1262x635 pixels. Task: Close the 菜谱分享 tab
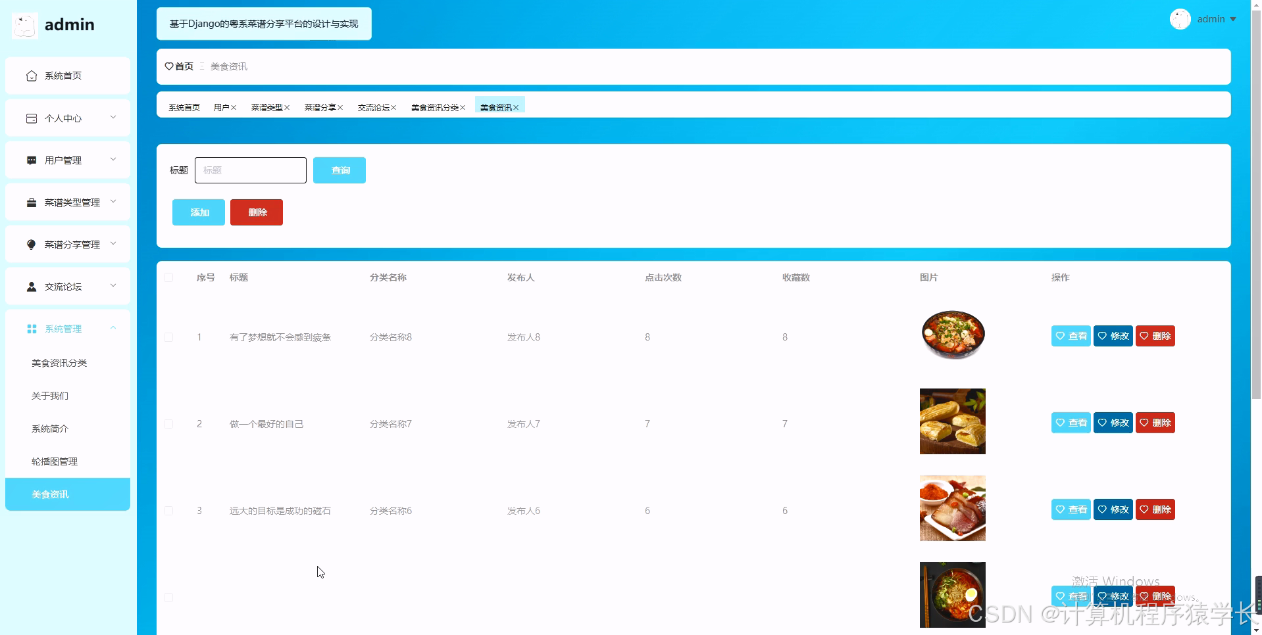[340, 108]
